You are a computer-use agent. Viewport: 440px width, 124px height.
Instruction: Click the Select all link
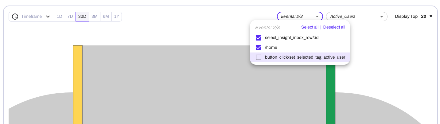click(310, 27)
